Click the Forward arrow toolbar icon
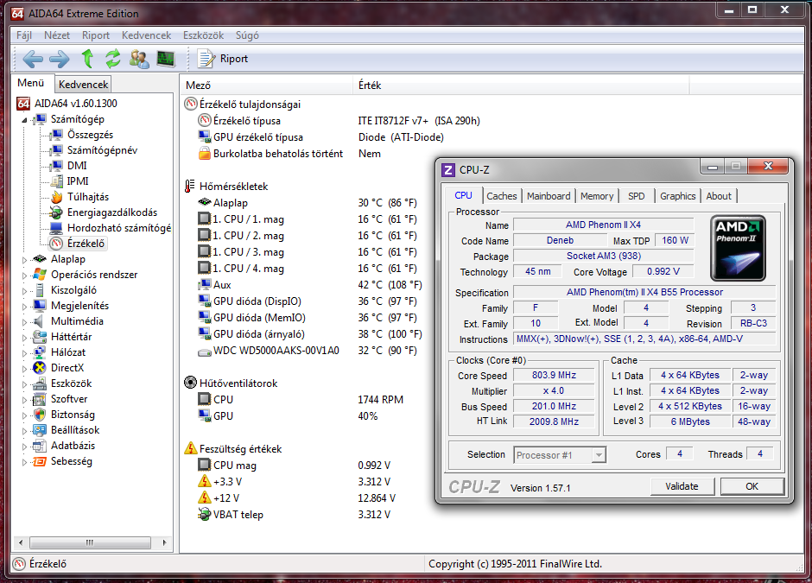Viewport: 812px width, 583px height. pos(60,59)
